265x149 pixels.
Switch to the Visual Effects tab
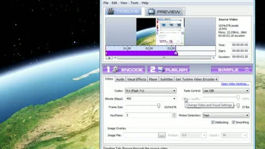pyautogui.click(x=137, y=79)
